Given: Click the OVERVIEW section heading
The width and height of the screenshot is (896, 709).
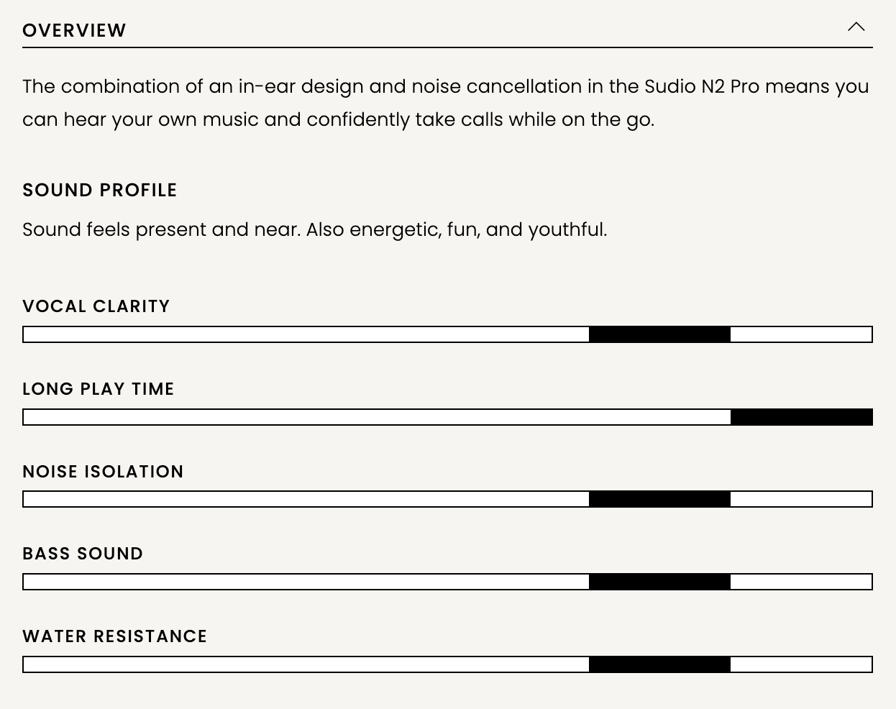Looking at the screenshot, I should pos(75,31).
